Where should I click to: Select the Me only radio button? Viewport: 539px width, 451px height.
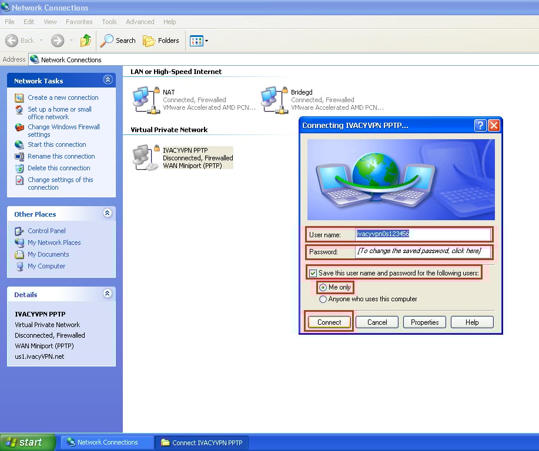pyautogui.click(x=323, y=287)
